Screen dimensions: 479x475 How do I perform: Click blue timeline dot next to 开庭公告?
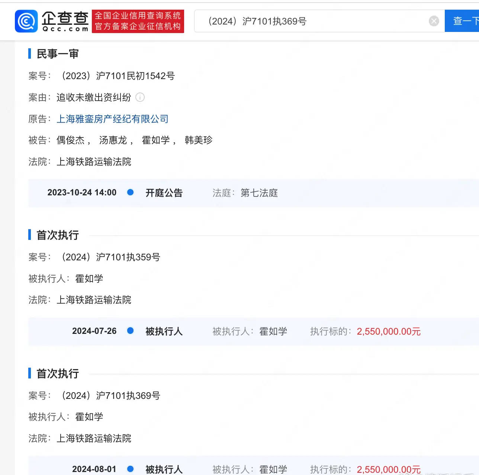point(131,192)
